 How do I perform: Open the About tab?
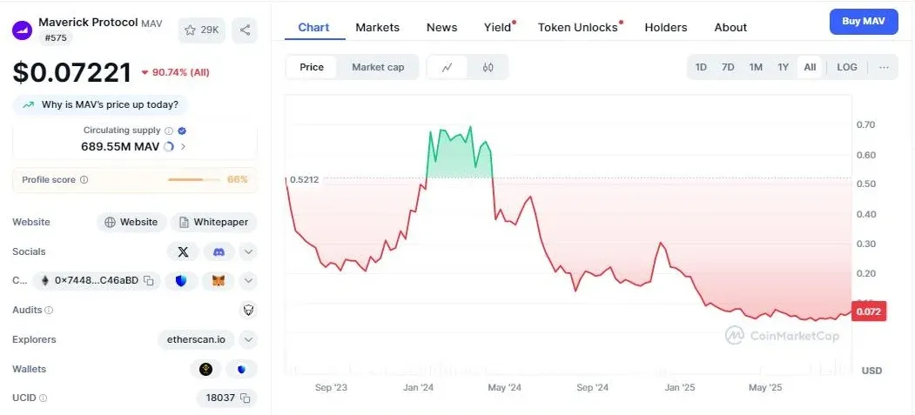pos(730,27)
